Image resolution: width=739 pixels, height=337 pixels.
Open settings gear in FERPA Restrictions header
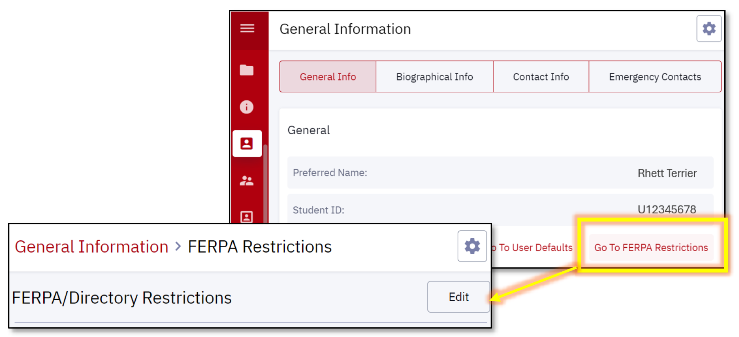coord(472,246)
